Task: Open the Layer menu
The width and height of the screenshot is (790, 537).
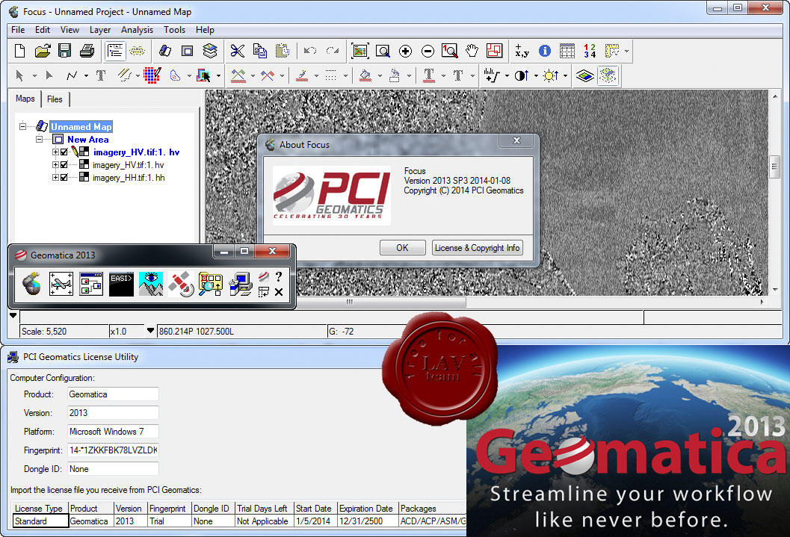Action: [99, 30]
